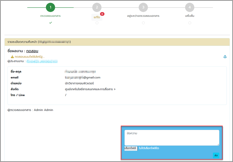Screen dimensions: 233x162
Task: Select step 3 circle in progress bar
Action: [143, 7]
